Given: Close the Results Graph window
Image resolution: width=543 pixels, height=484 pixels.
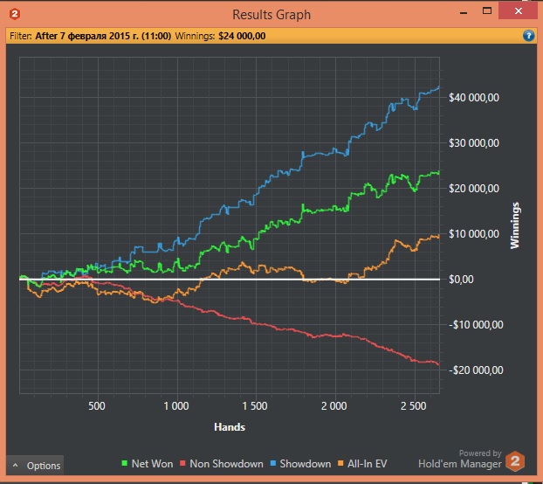Looking at the screenshot, I should coord(519,11).
